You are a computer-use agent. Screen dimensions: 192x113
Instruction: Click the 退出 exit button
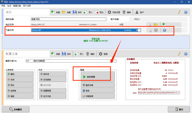click(179, 109)
